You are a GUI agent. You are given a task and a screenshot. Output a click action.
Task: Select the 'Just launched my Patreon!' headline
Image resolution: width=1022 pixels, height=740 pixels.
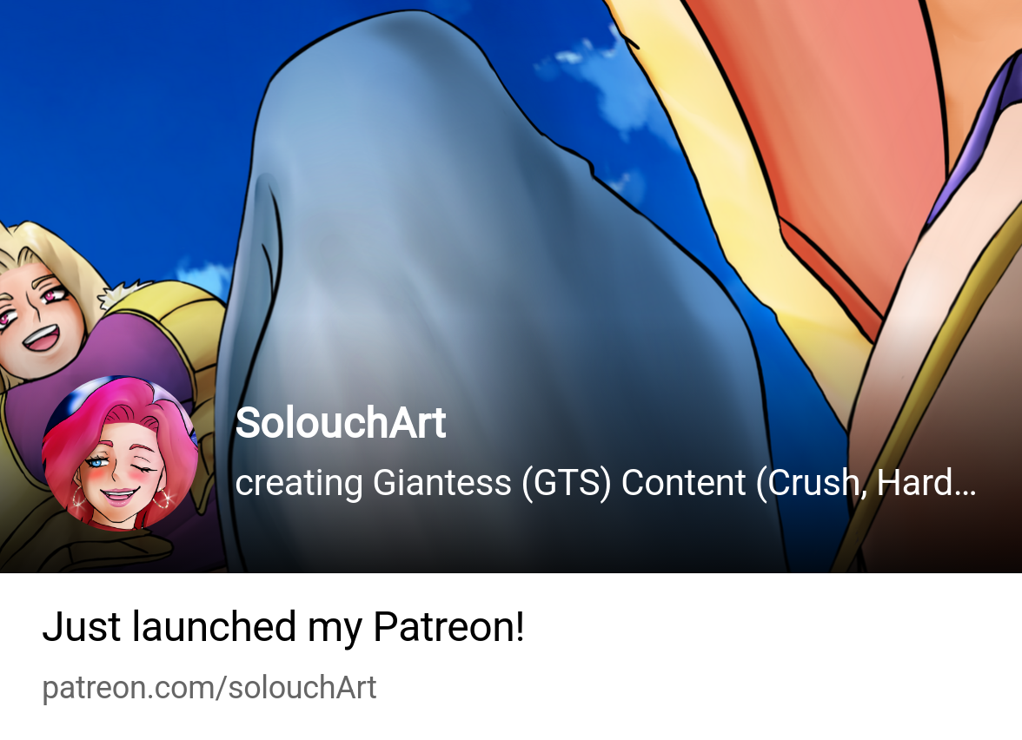coord(283,627)
